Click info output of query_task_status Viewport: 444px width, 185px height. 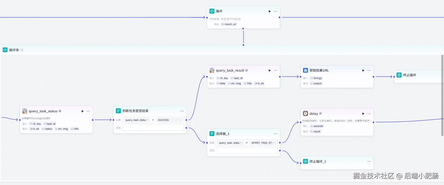[74, 129]
